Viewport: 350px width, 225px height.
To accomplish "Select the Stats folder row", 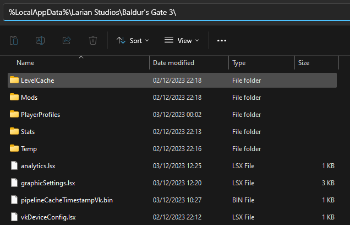I will pyautogui.click(x=28, y=132).
